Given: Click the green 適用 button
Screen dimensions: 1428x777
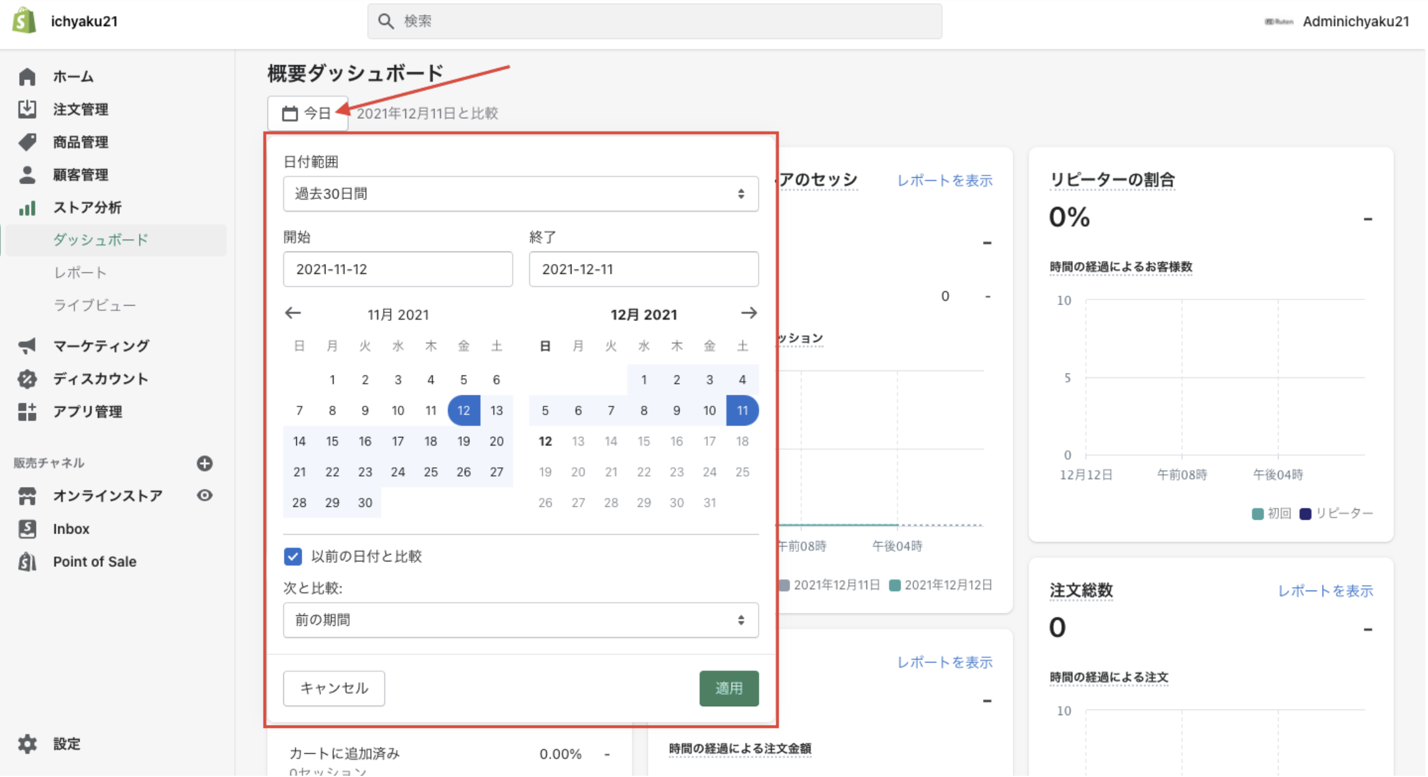Looking at the screenshot, I should click(x=729, y=688).
